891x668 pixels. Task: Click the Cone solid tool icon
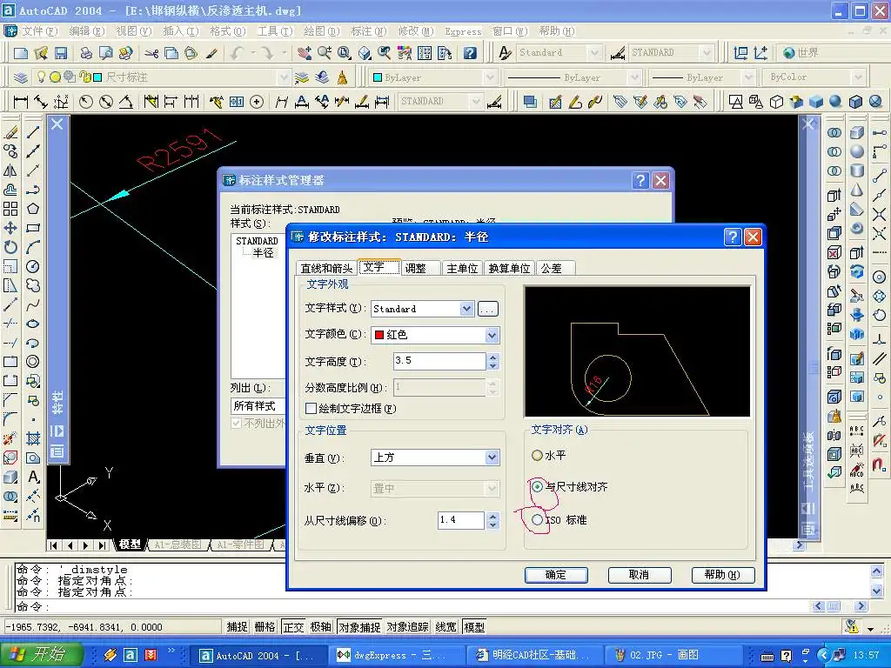point(857,190)
